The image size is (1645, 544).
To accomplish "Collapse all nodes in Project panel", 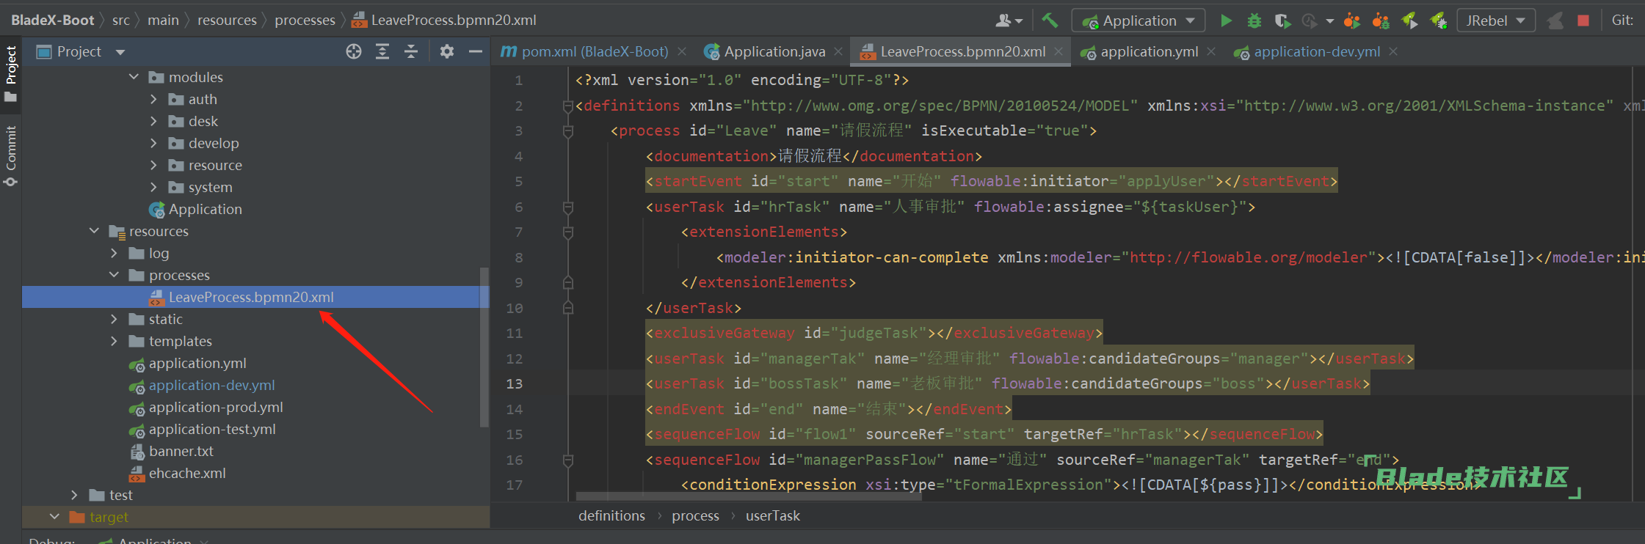I will [x=411, y=51].
